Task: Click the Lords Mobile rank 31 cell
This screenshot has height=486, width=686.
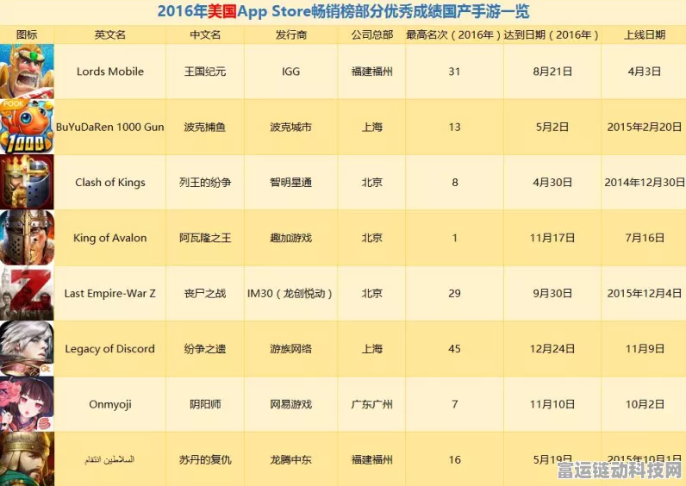Action: click(x=454, y=72)
